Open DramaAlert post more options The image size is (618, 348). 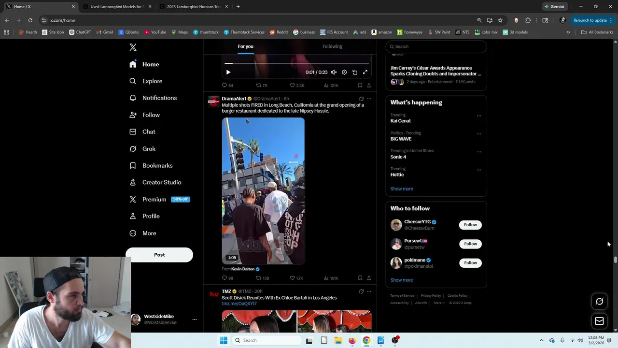click(x=369, y=99)
